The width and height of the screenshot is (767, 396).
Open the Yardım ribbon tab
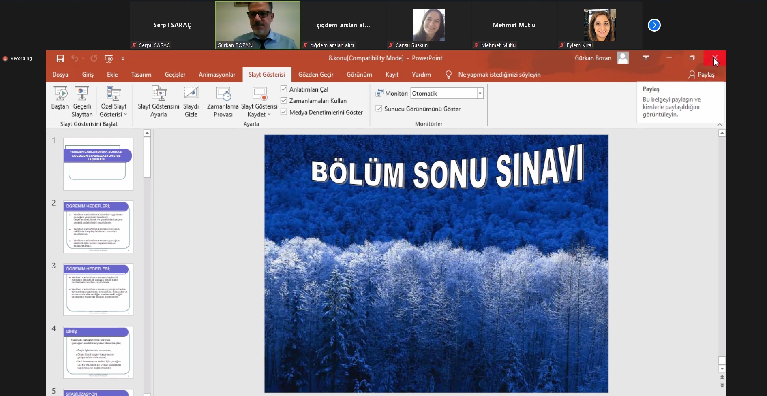[421, 75]
